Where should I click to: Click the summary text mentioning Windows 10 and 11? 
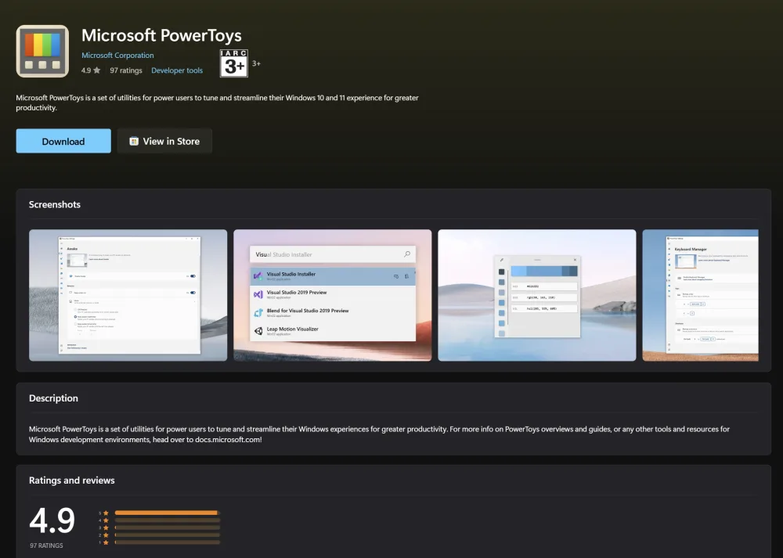217,103
